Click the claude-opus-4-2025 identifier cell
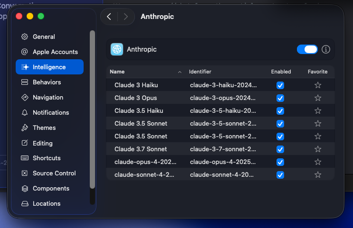The height and width of the screenshot is (228, 353). (223, 162)
